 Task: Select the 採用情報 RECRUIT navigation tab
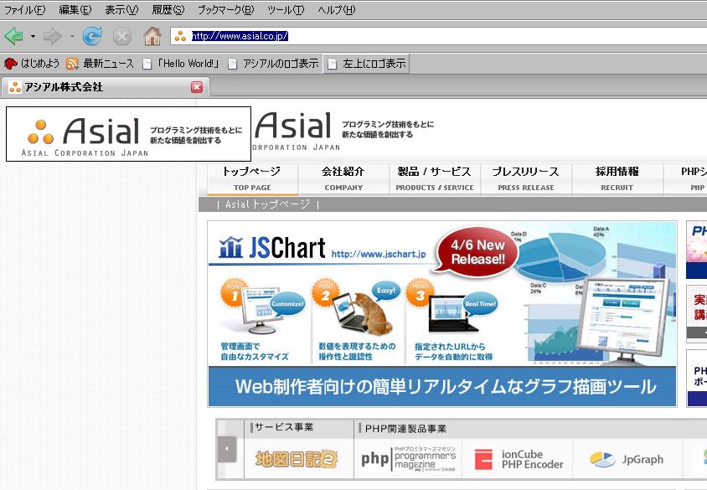617,178
